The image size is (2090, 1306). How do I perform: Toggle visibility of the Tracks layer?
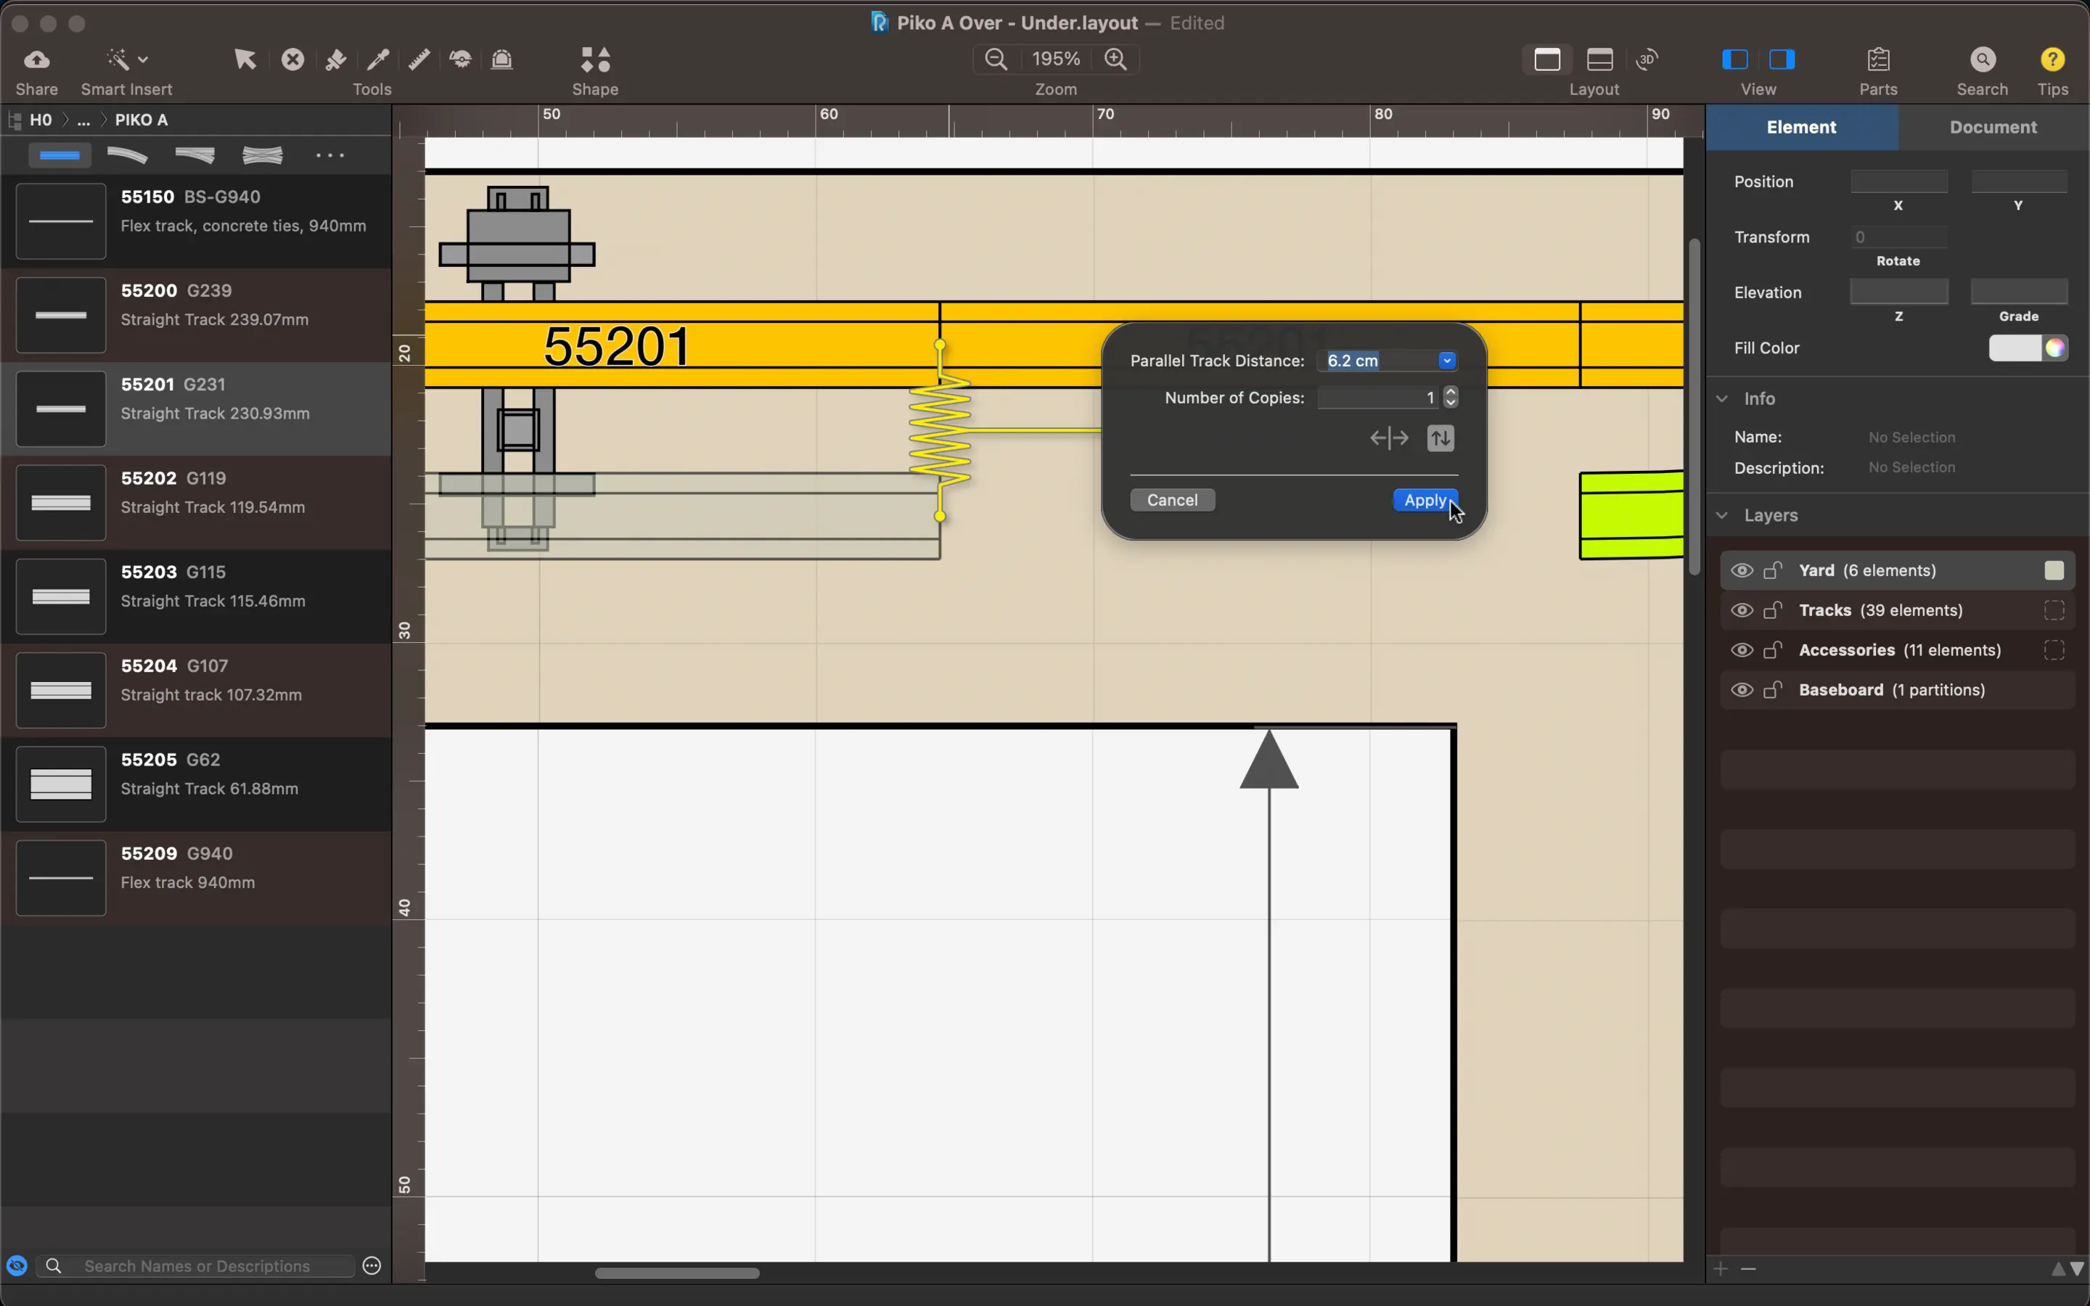tap(1741, 611)
